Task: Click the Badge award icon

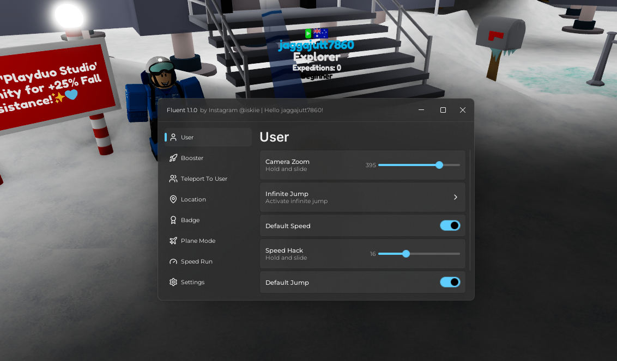Action: tap(173, 220)
